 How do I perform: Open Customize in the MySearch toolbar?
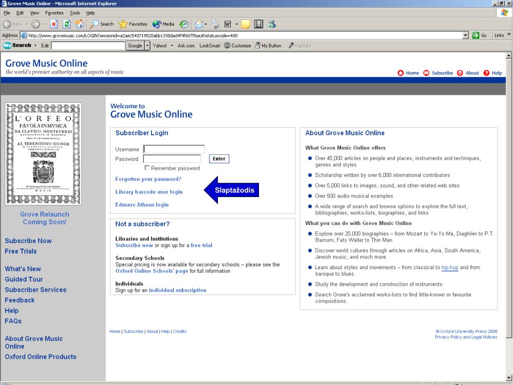[x=237, y=46]
